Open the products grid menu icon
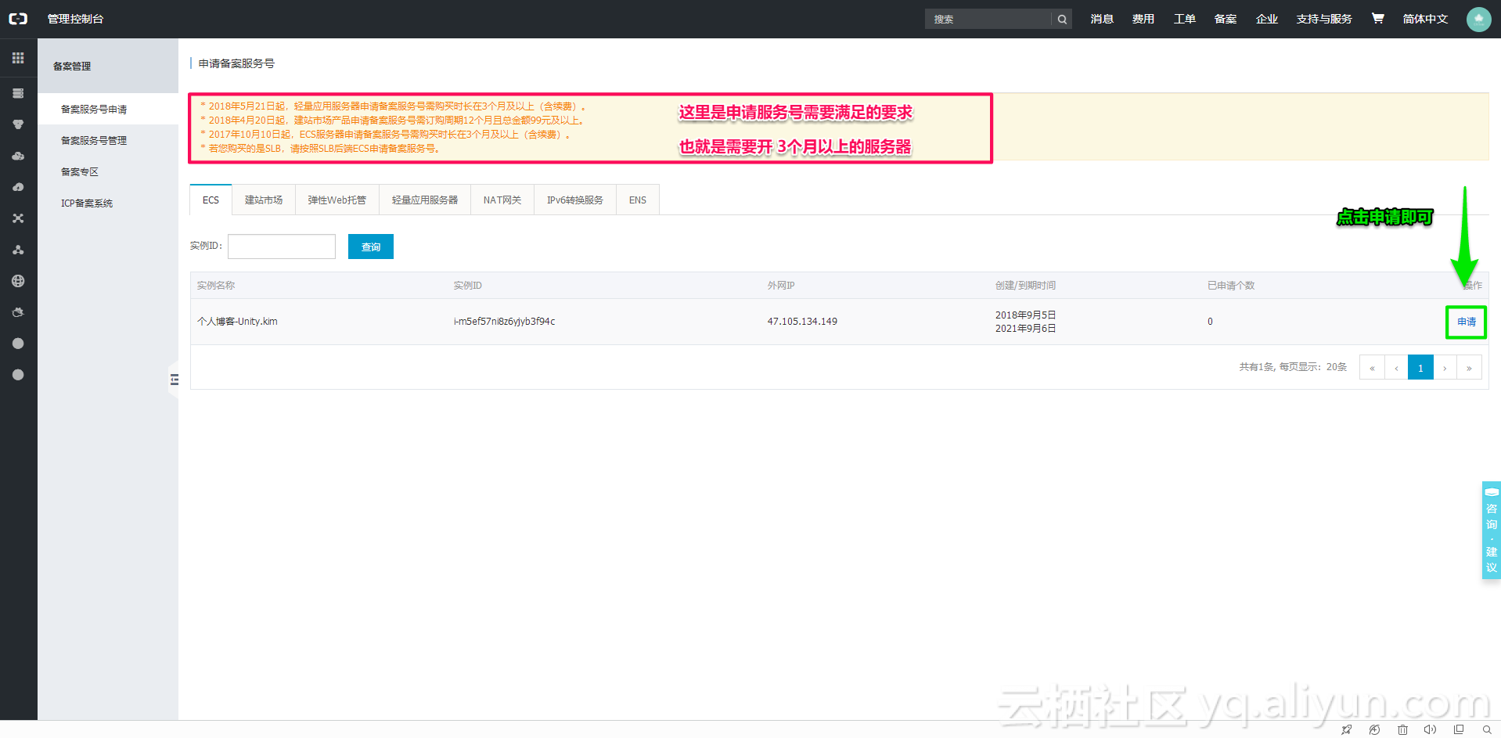The height and width of the screenshot is (738, 1501). [18, 57]
